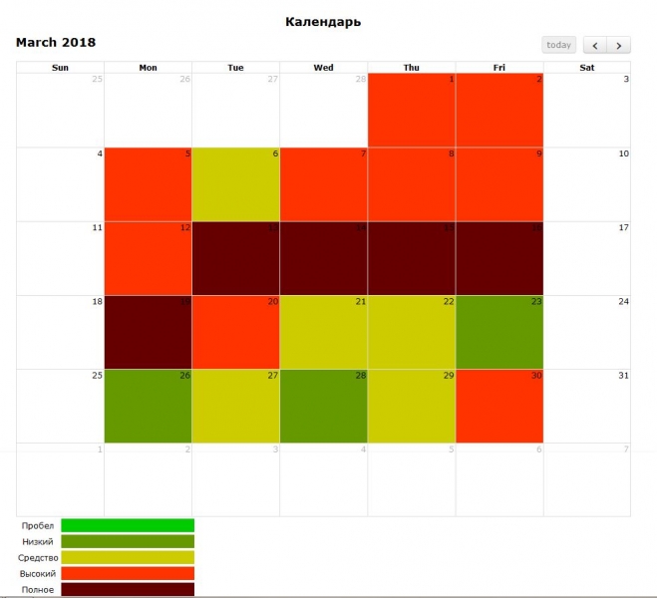
Task: Click the orange-red Высокий legend swatch
Action: tap(128, 573)
